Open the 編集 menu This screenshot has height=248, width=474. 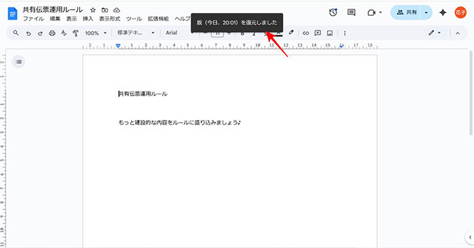click(55, 19)
